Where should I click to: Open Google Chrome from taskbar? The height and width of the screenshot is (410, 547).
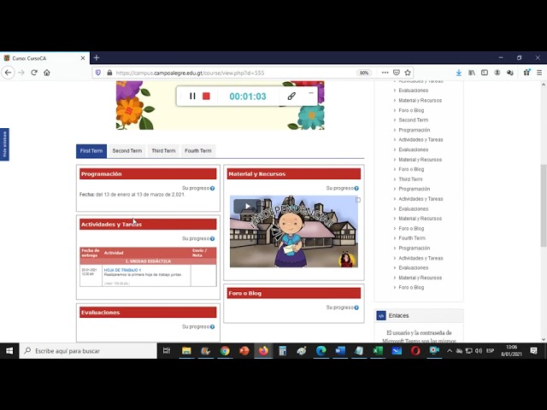225,351
